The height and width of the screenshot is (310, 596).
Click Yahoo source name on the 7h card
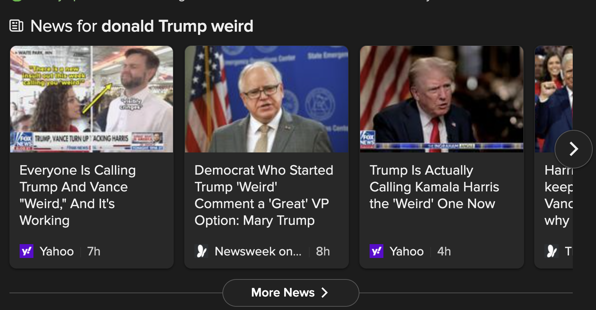pos(57,251)
